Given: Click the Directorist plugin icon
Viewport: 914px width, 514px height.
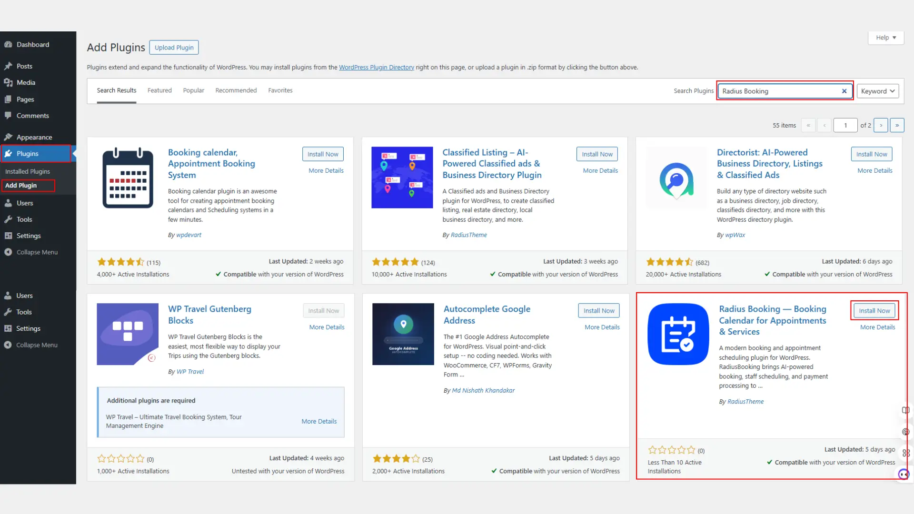Looking at the screenshot, I should 676,178.
